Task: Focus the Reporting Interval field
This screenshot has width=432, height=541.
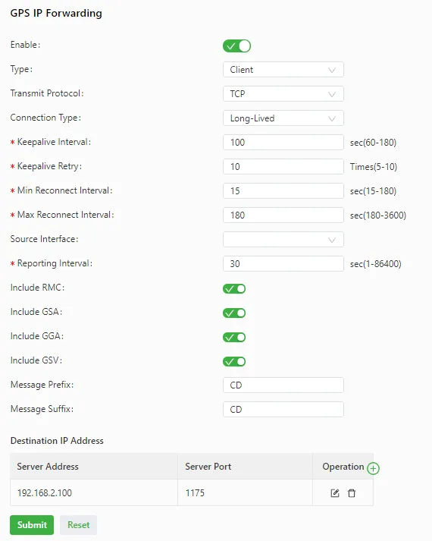Action: pyautogui.click(x=283, y=263)
